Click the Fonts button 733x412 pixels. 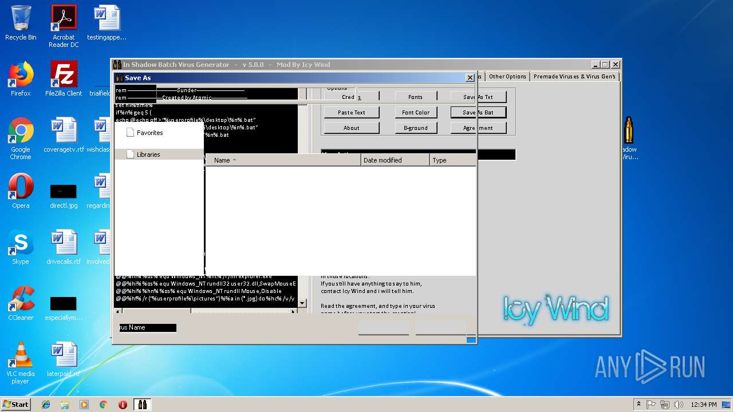click(x=416, y=97)
